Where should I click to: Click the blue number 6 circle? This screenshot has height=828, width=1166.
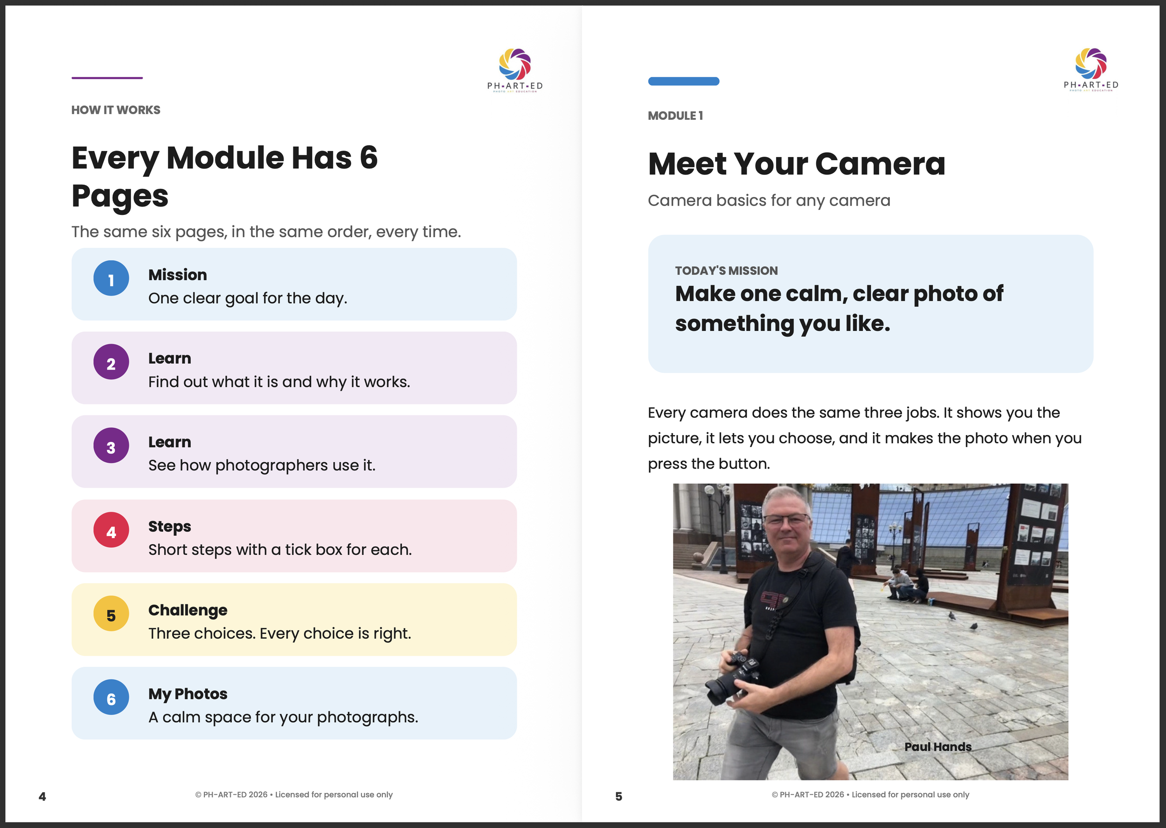pyautogui.click(x=111, y=697)
